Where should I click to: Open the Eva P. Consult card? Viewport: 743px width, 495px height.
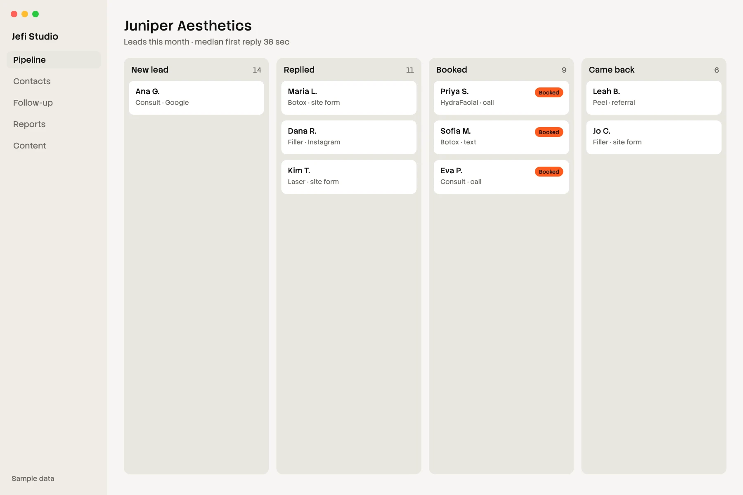click(x=501, y=177)
